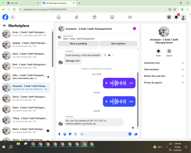The width and height of the screenshot is (191, 153).
Task: View site information icon in address bar
Action: pyautogui.click(x=21, y=9)
